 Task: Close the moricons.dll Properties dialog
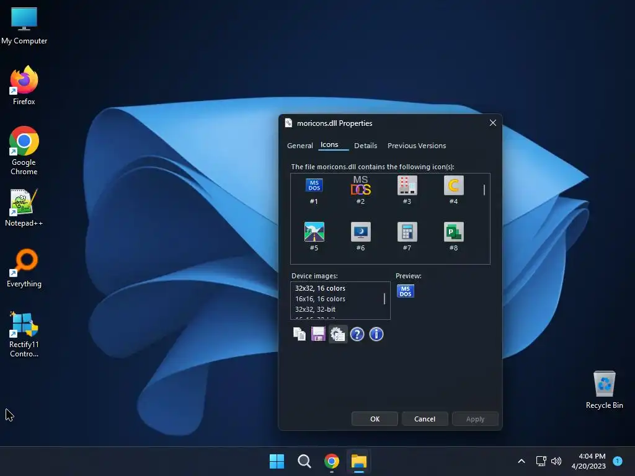click(493, 123)
